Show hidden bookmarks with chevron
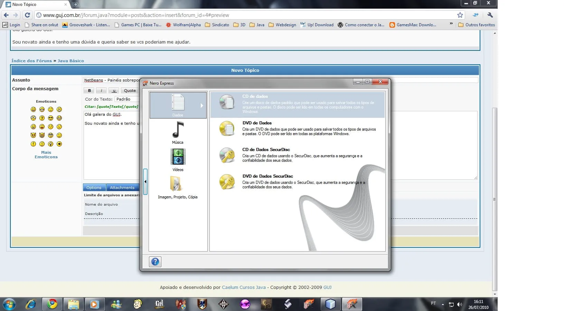This screenshot has height=311, width=564. coord(451,24)
